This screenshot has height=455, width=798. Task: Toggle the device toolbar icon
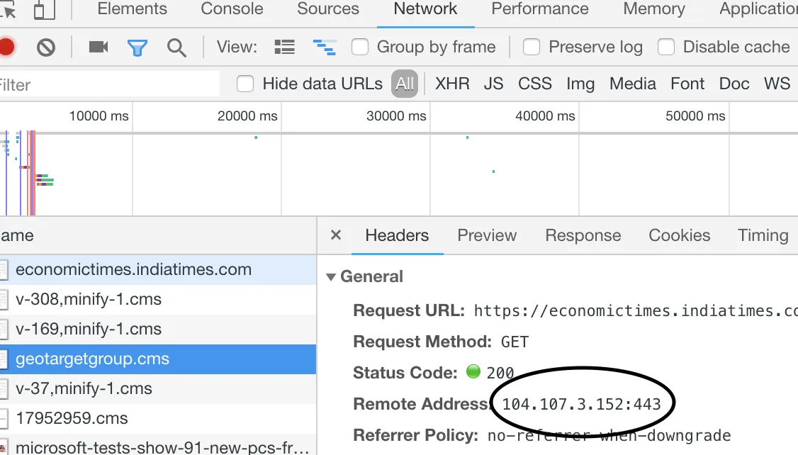click(44, 9)
